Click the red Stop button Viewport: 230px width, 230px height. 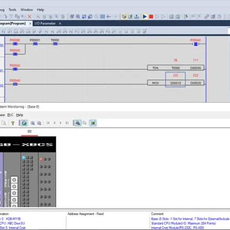(x=151, y=17)
